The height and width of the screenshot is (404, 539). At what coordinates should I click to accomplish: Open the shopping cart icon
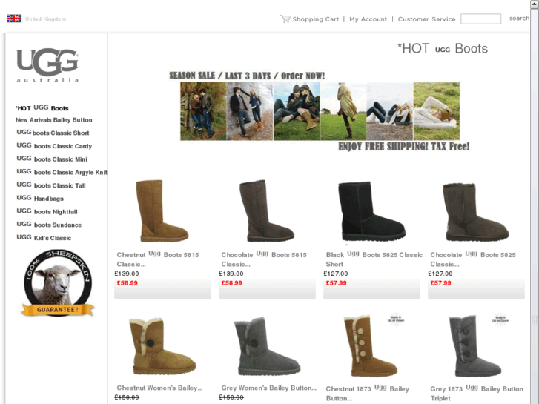pos(285,19)
